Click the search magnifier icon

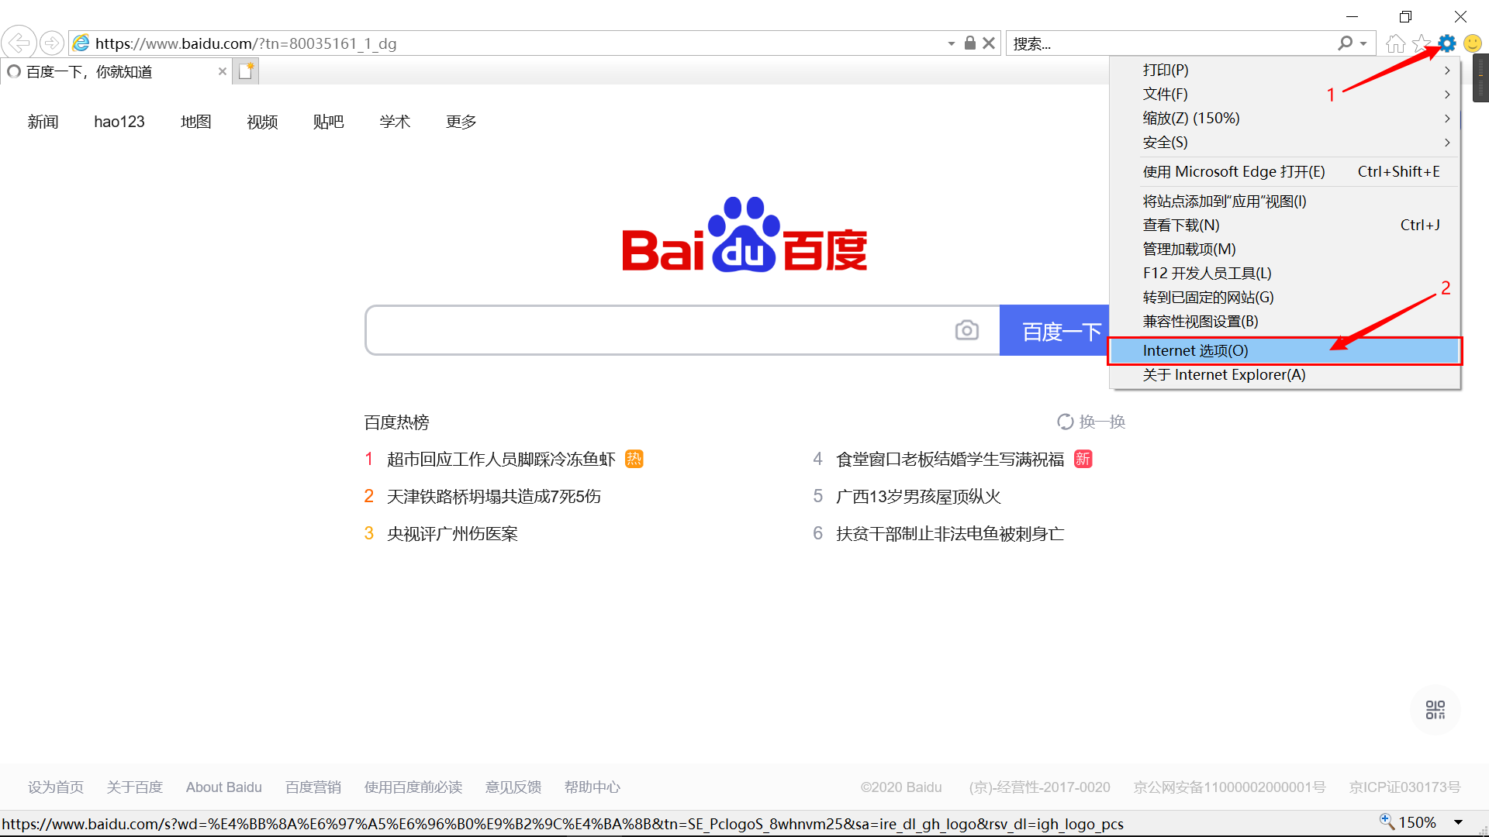click(x=1346, y=43)
